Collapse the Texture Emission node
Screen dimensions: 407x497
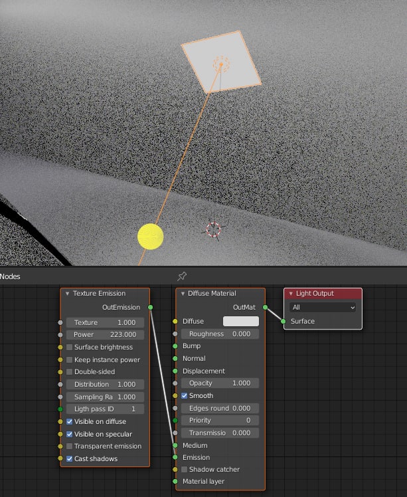click(x=67, y=294)
